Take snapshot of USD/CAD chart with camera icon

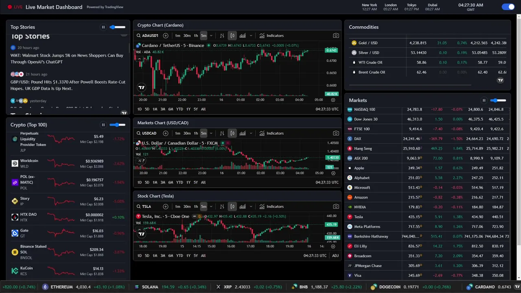[336, 133]
